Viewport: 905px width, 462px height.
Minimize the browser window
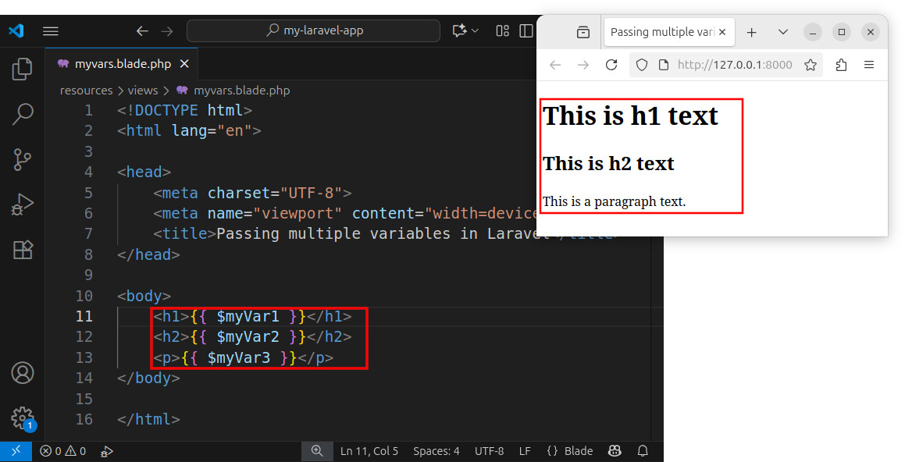[x=813, y=32]
